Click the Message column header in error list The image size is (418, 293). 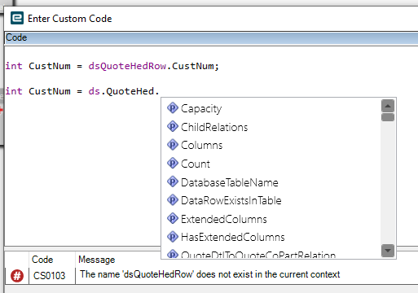pos(96,260)
